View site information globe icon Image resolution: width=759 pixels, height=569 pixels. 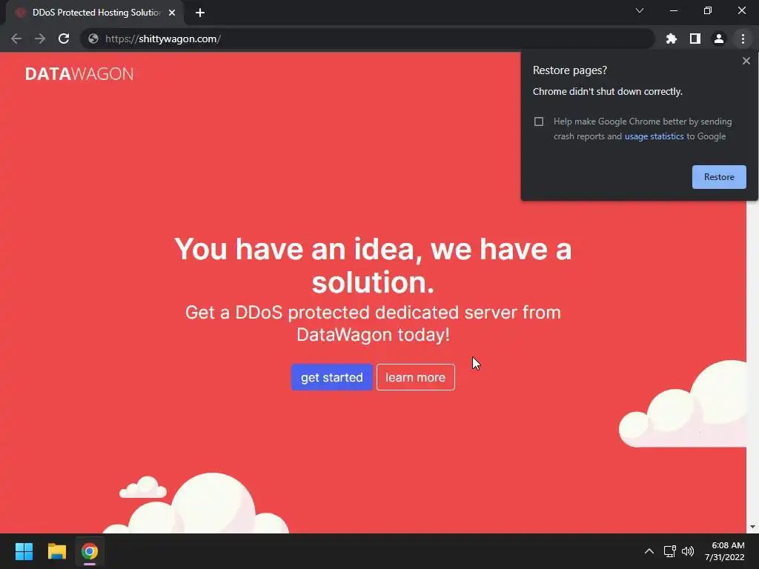(93, 39)
